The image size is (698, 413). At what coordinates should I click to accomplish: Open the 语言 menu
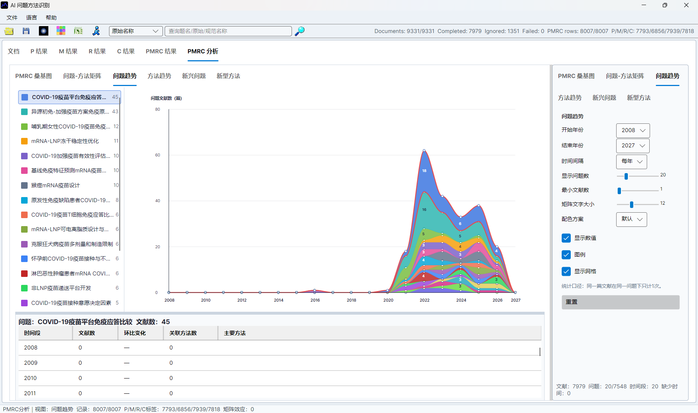(x=32, y=17)
